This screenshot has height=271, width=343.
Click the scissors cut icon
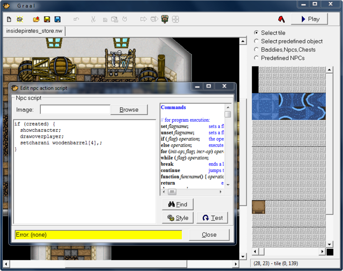point(93,19)
